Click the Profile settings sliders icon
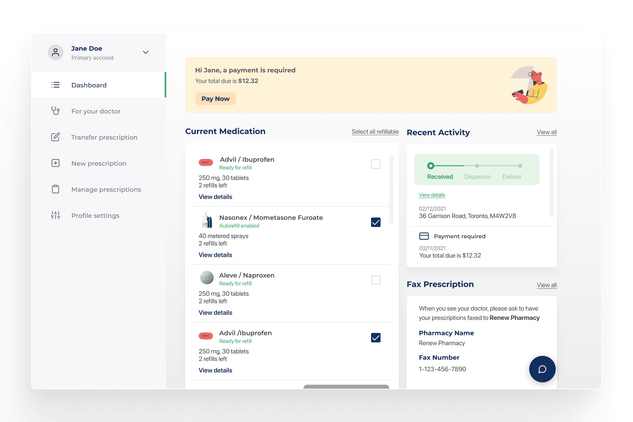The width and height of the screenshot is (633, 422). (56, 215)
